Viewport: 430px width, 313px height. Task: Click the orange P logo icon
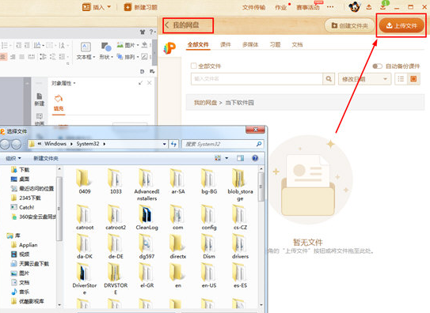coord(169,48)
